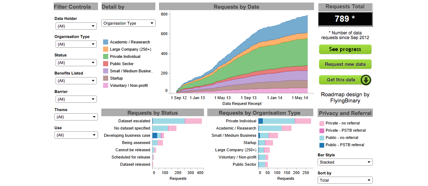Click the Dataset escalated status bar
The width and height of the screenshot is (428, 186).
pos(177,121)
